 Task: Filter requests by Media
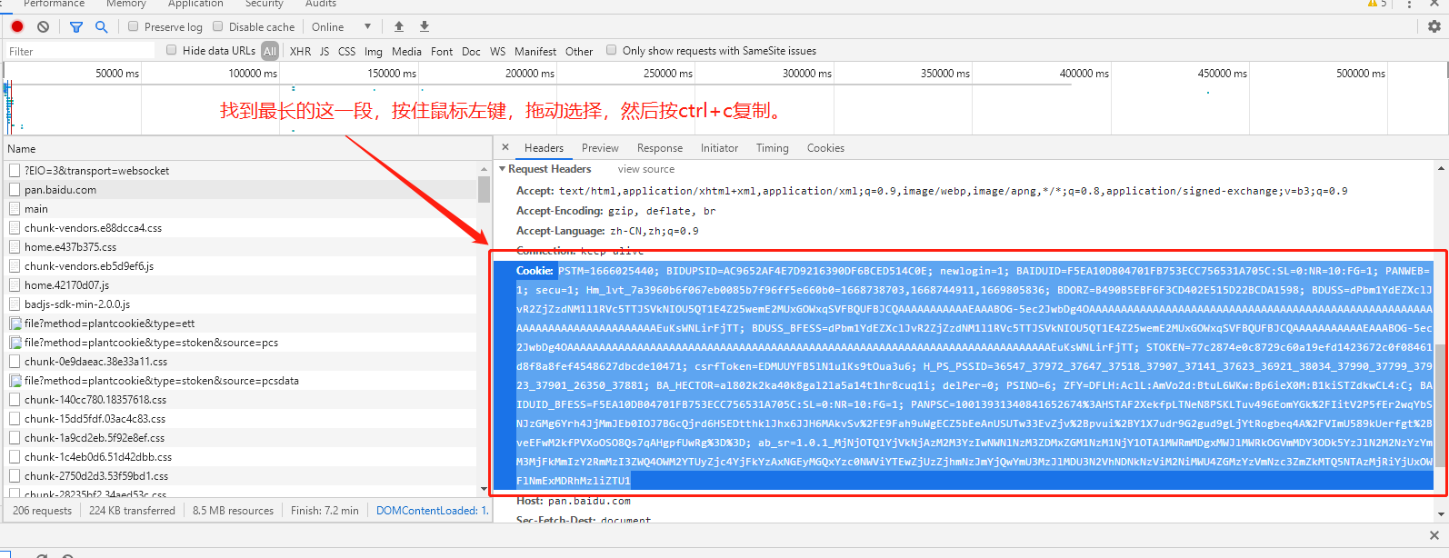406,51
